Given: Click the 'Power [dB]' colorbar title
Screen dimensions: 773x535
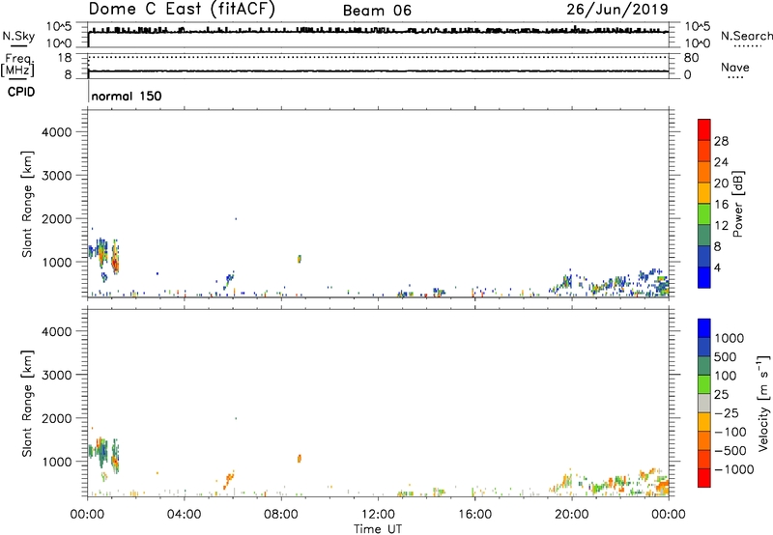Looking at the screenshot, I should point(738,204).
